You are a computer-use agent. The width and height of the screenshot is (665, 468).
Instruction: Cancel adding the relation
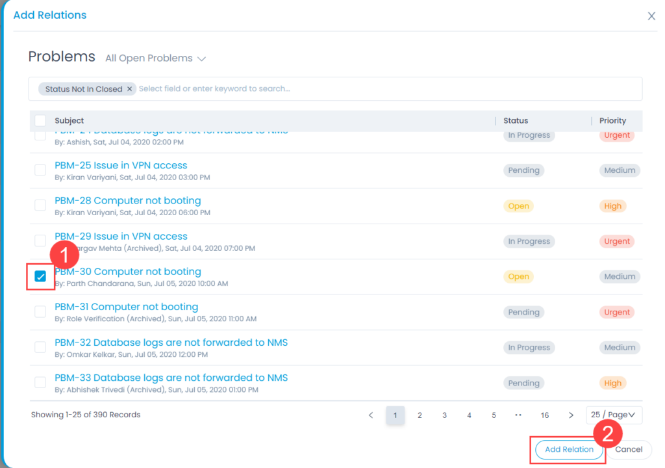[x=629, y=449]
